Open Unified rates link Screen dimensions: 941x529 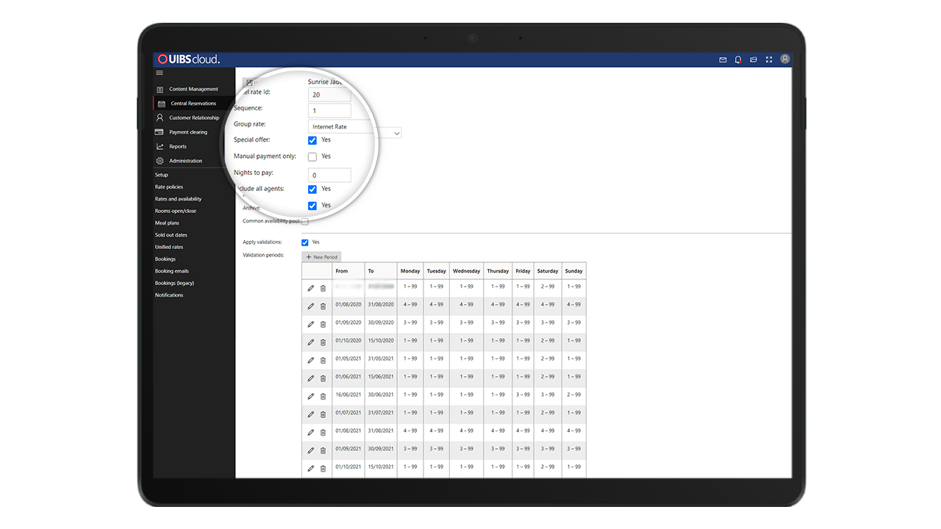[169, 247]
